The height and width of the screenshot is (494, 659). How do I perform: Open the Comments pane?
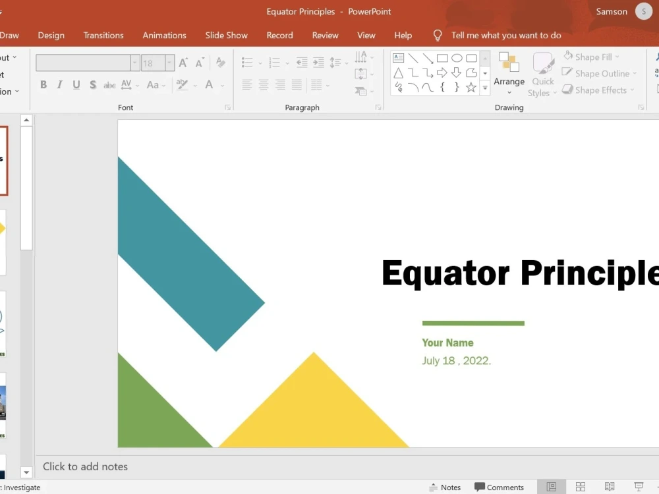coord(499,487)
